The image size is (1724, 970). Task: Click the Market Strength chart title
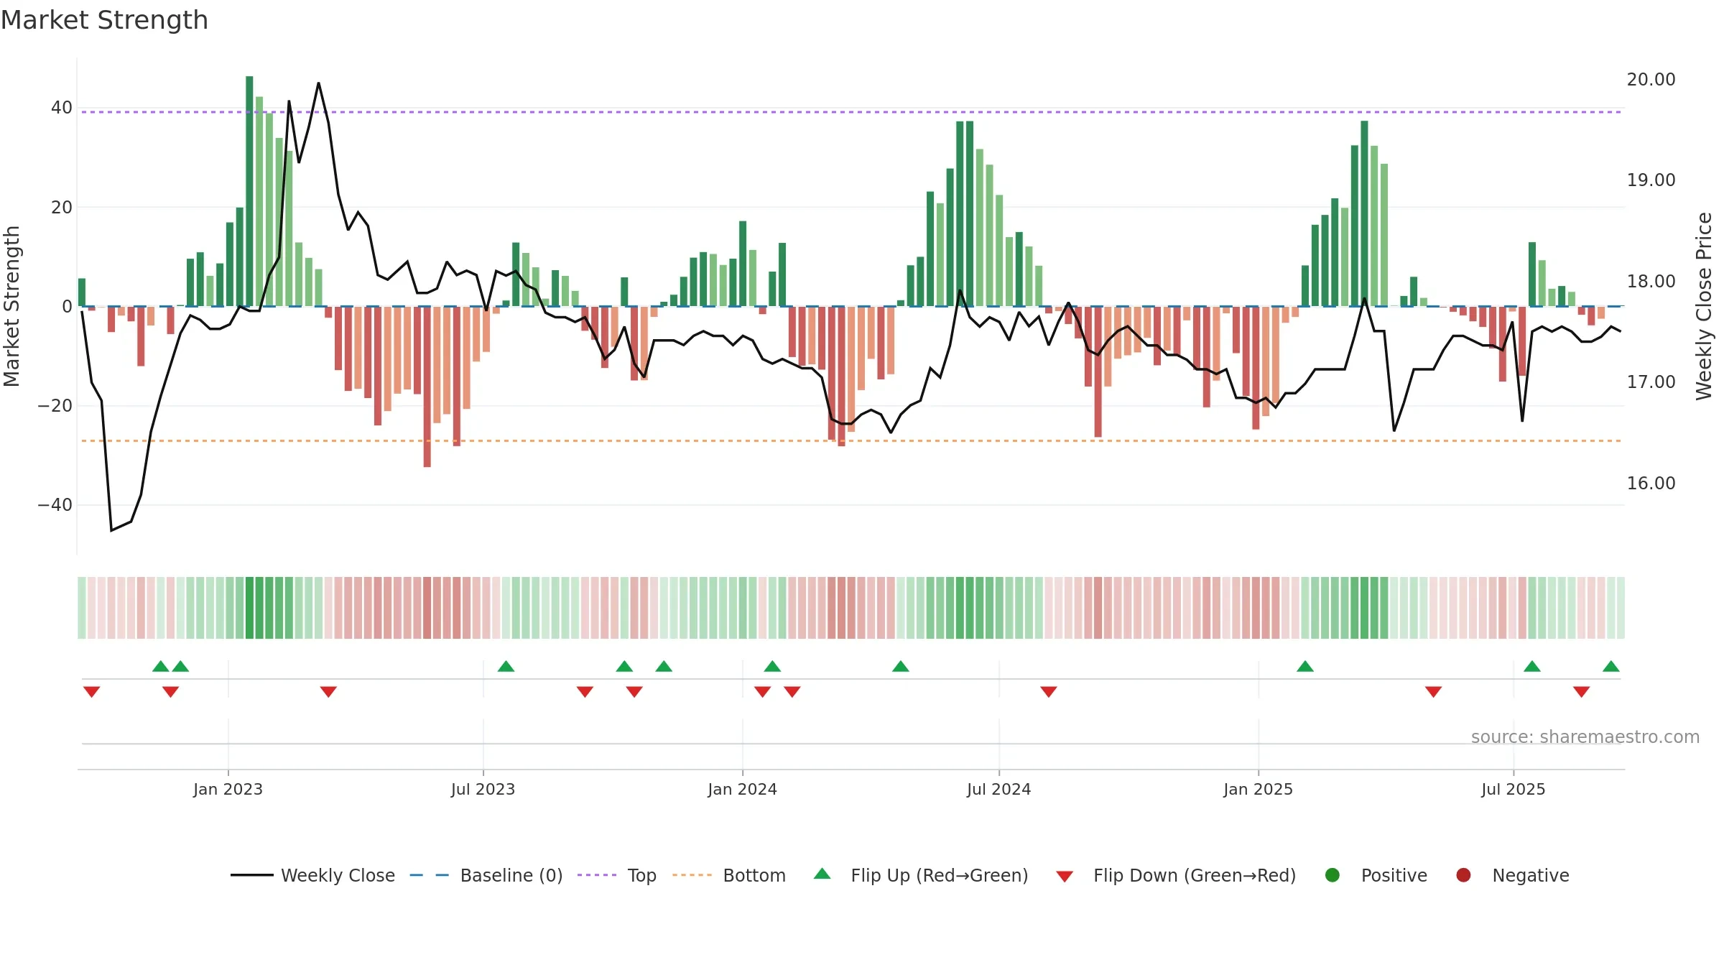(x=104, y=20)
